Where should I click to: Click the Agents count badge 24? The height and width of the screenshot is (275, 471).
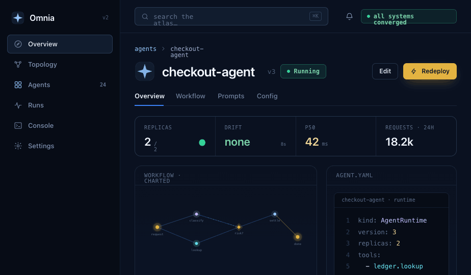pyautogui.click(x=103, y=85)
